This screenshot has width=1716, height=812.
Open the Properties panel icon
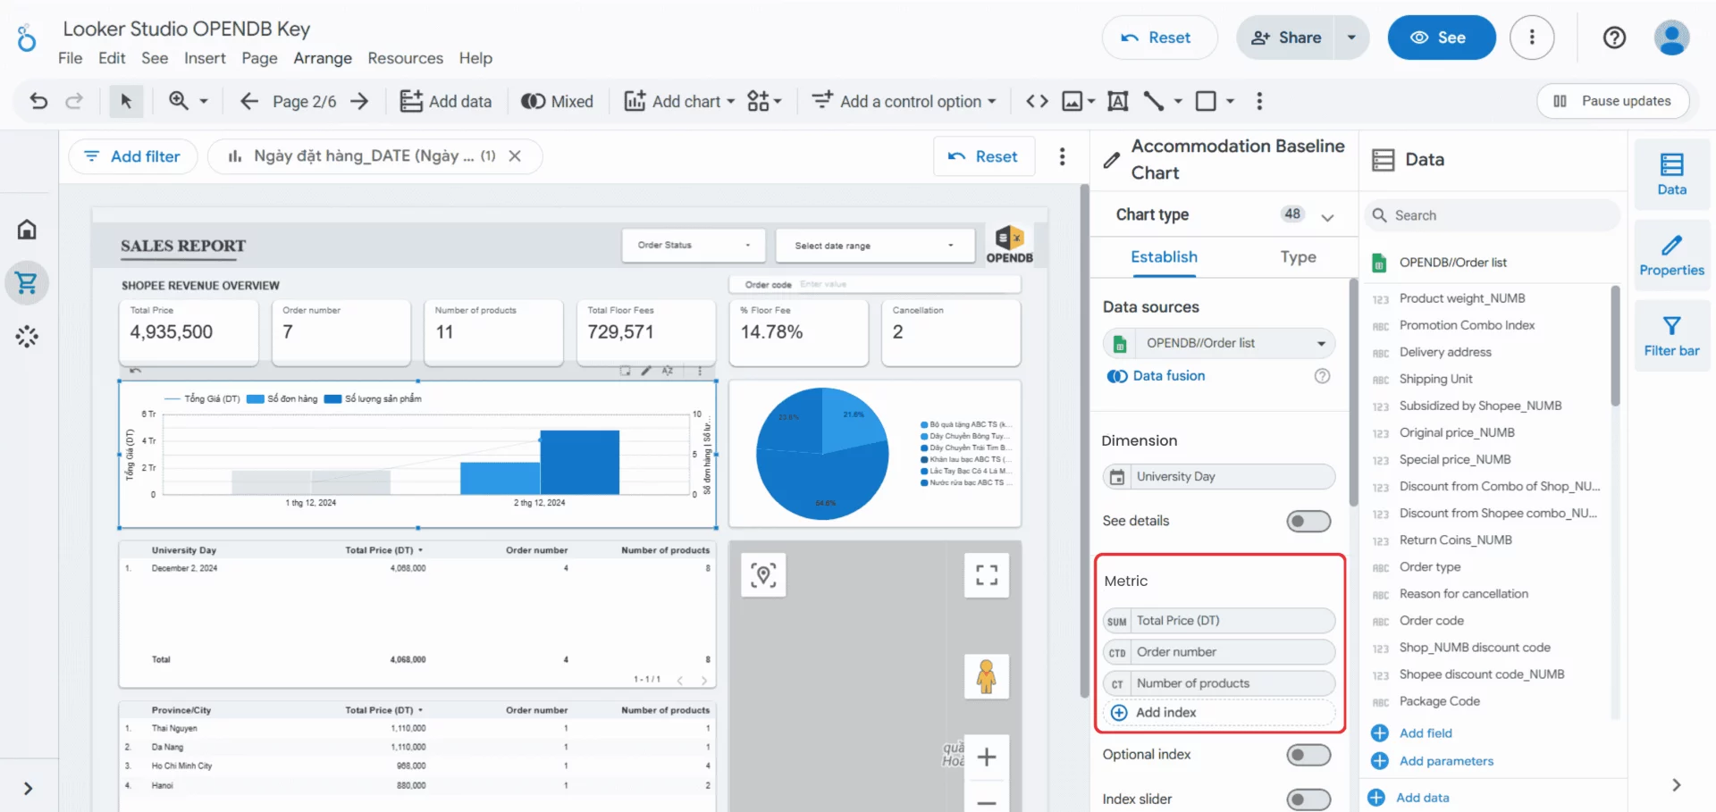coord(1670,255)
